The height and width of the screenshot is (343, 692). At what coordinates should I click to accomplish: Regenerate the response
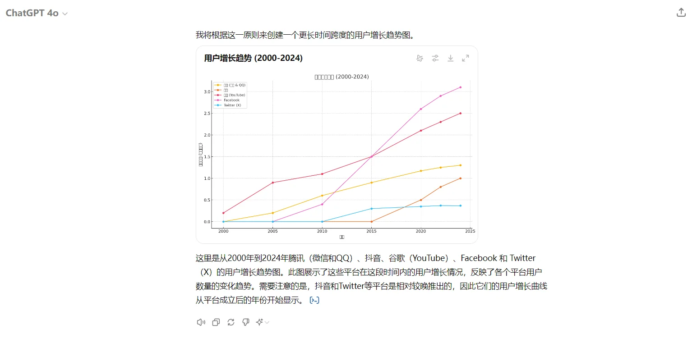pyautogui.click(x=231, y=322)
